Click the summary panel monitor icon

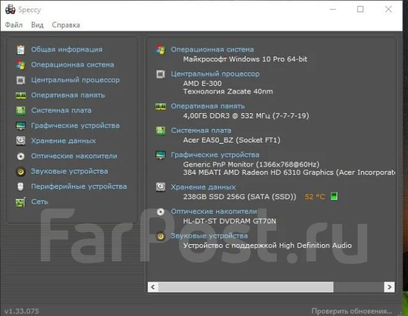click(161, 155)
